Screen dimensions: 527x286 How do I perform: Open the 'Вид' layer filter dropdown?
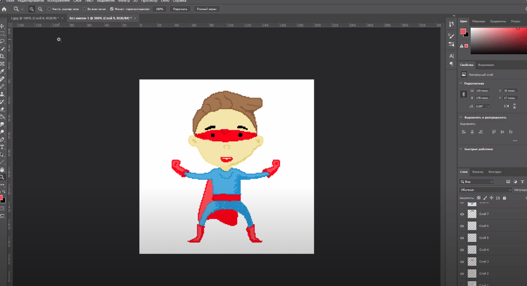[476, 182]
